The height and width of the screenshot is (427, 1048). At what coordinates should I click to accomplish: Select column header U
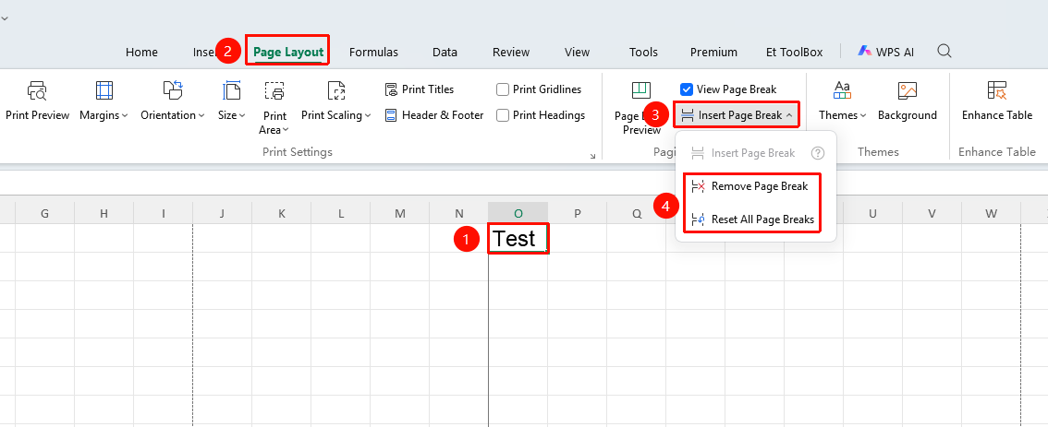pos(873,214)
